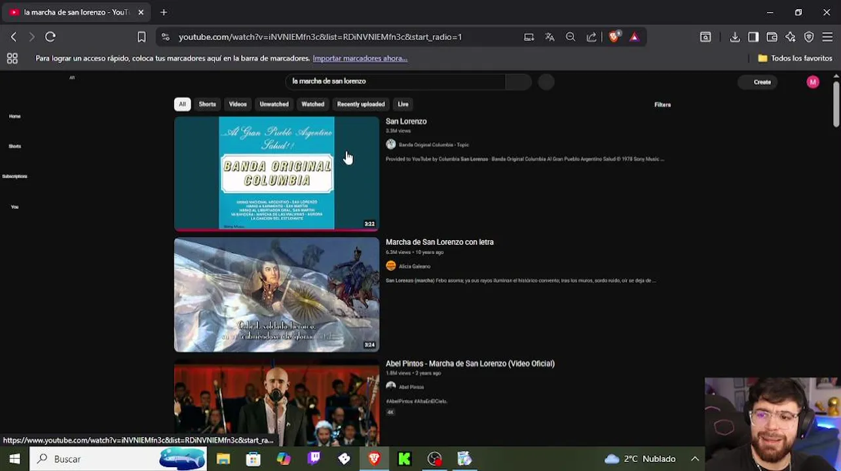
Task: Open Abel Pintos channel name
Action: coord(411,387)
